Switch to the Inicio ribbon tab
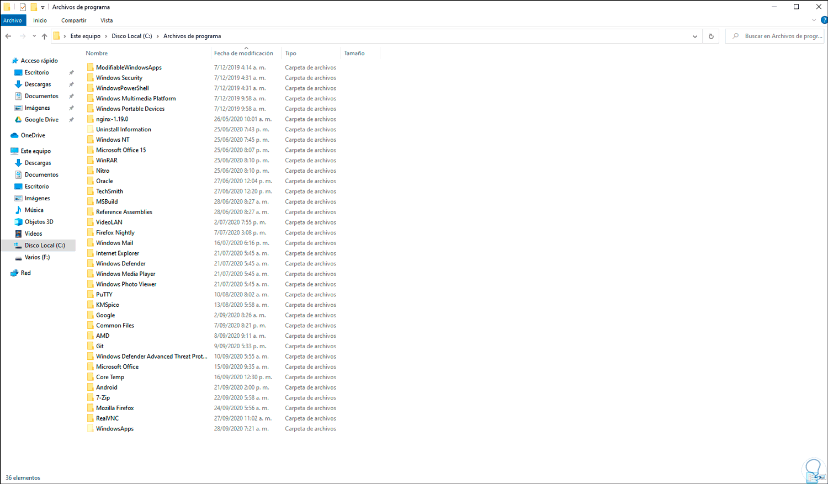Screen dimensions: 828x484 (40, 20)
